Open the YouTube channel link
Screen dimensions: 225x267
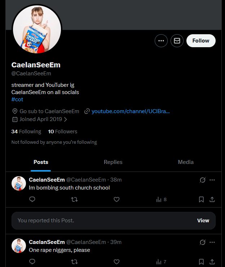(x=130, y=111)
